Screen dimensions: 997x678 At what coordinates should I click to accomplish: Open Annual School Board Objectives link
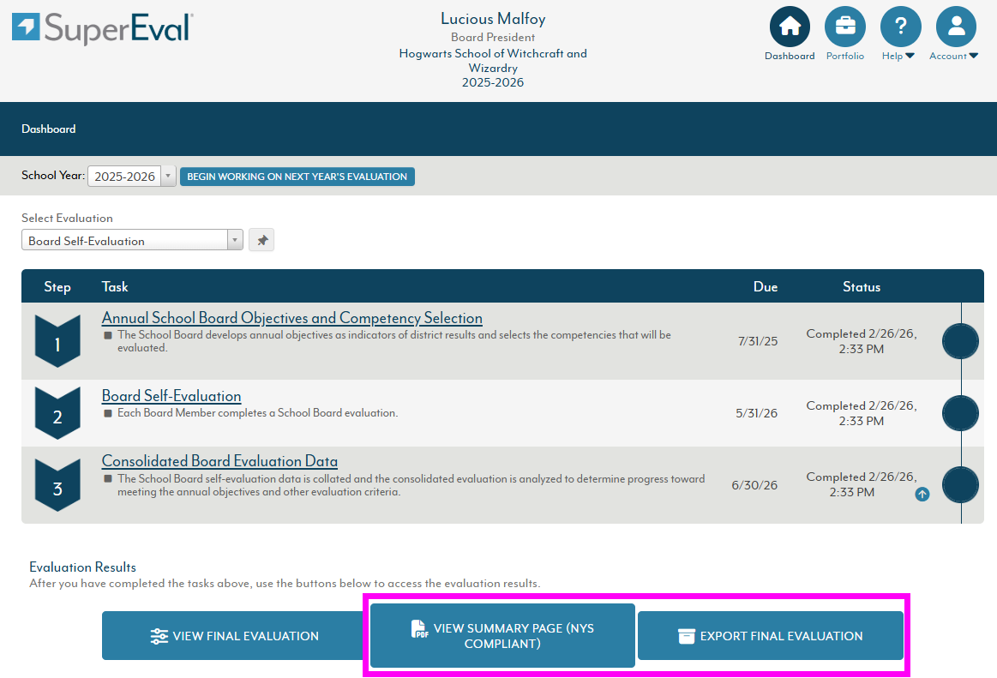(x=291, y=318)
